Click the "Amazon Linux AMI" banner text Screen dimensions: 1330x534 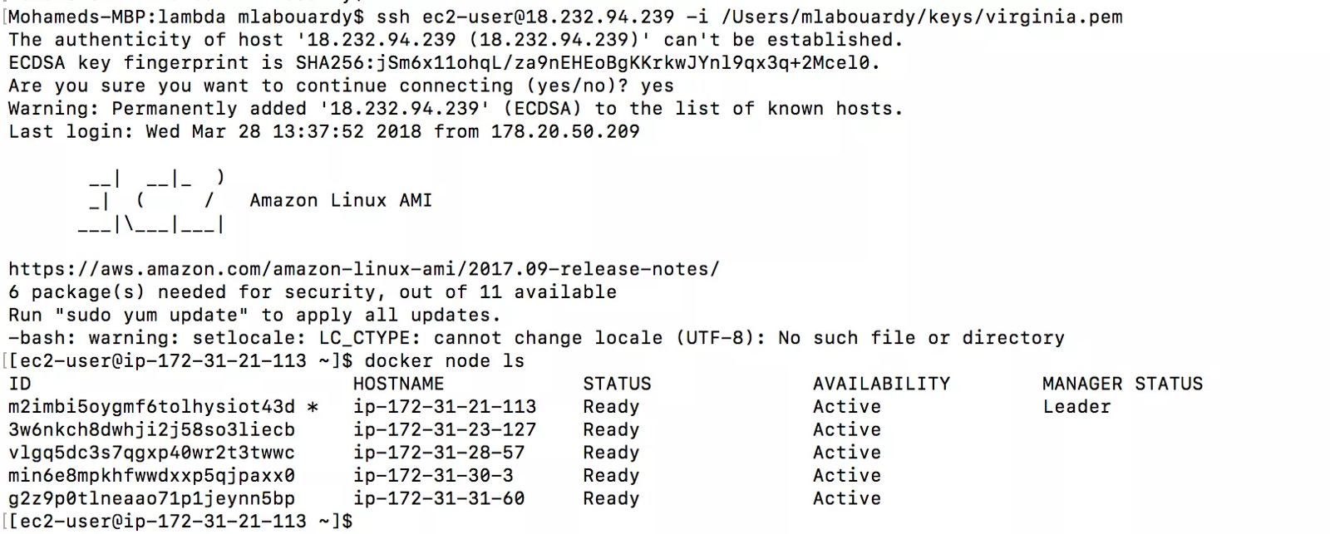341,200
